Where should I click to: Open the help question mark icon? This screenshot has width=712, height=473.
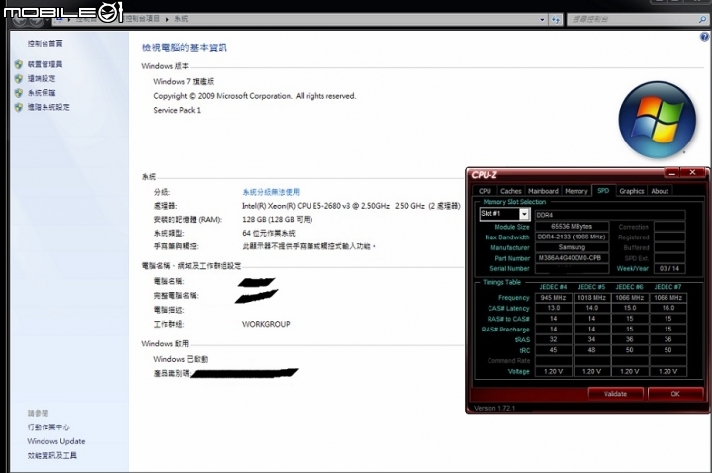point(705,37)
